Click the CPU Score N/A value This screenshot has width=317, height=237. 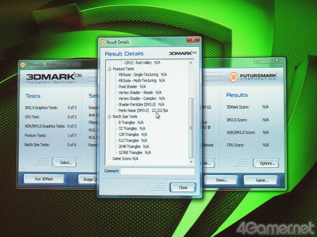click(265, 145)
